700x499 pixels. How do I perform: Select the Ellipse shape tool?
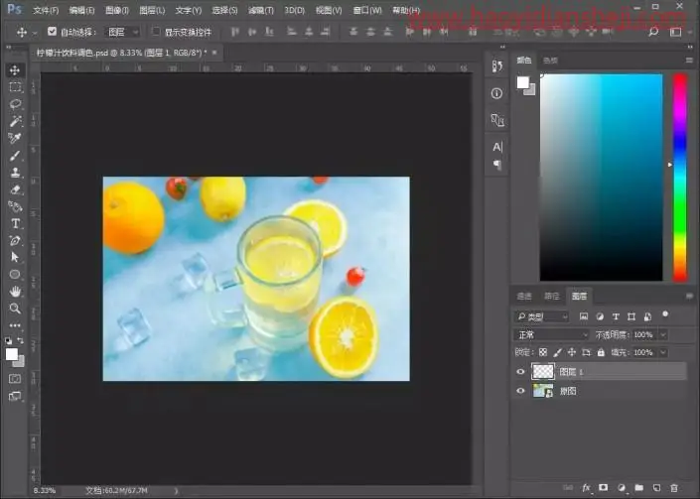click(15, 274)
